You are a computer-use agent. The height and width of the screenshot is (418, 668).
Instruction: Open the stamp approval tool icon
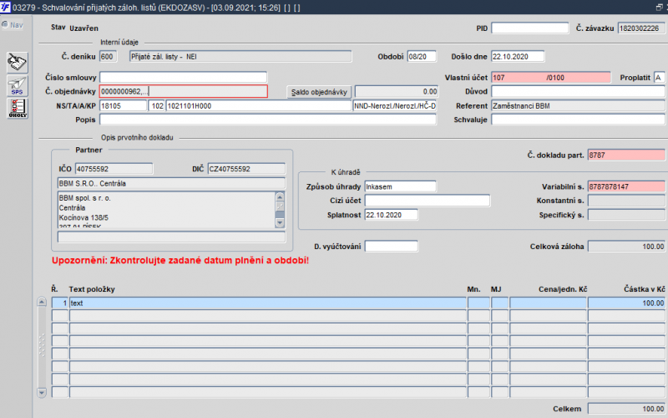pos(17,62)
